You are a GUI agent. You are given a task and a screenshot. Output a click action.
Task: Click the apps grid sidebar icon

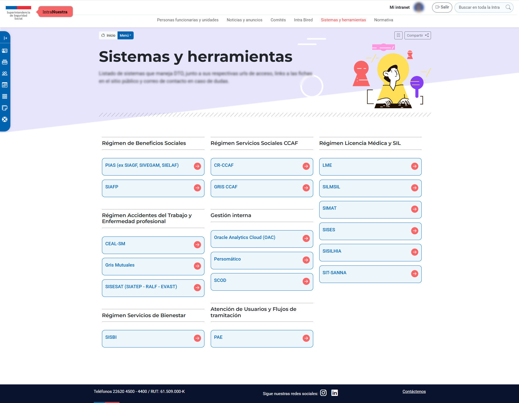point(5,97)
